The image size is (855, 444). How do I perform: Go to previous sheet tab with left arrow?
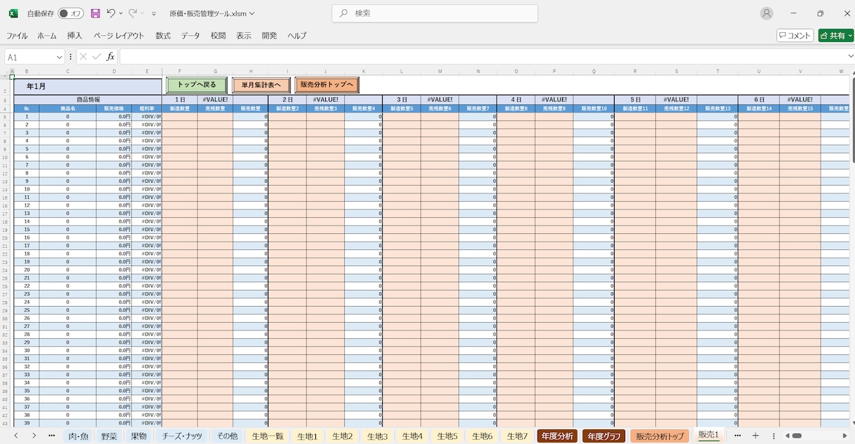pyautogui.click(x=15, y=436)
